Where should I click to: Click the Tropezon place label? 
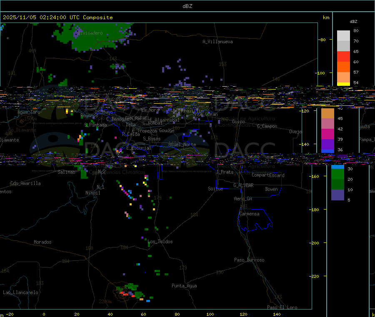coord(147,131)
